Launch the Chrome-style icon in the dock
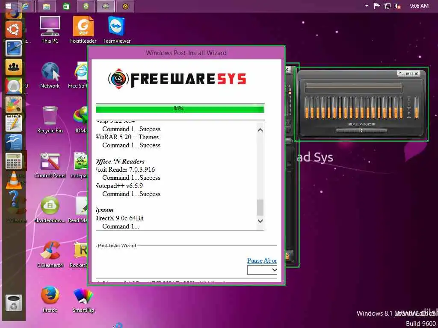The width and height of the screenshot is (438, 328). [13, 85]
